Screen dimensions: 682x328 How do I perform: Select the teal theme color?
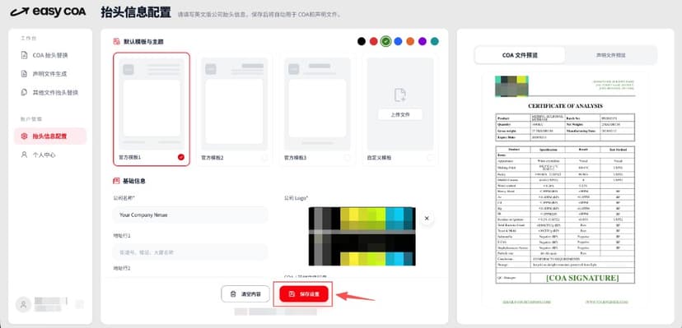tap(434, 41)
